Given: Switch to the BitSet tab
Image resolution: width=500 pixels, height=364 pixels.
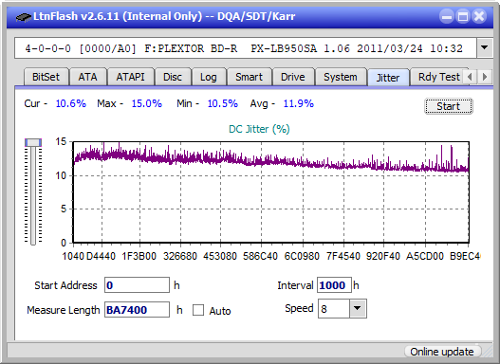Looking at the screenshot, I should tap(46, 77).
